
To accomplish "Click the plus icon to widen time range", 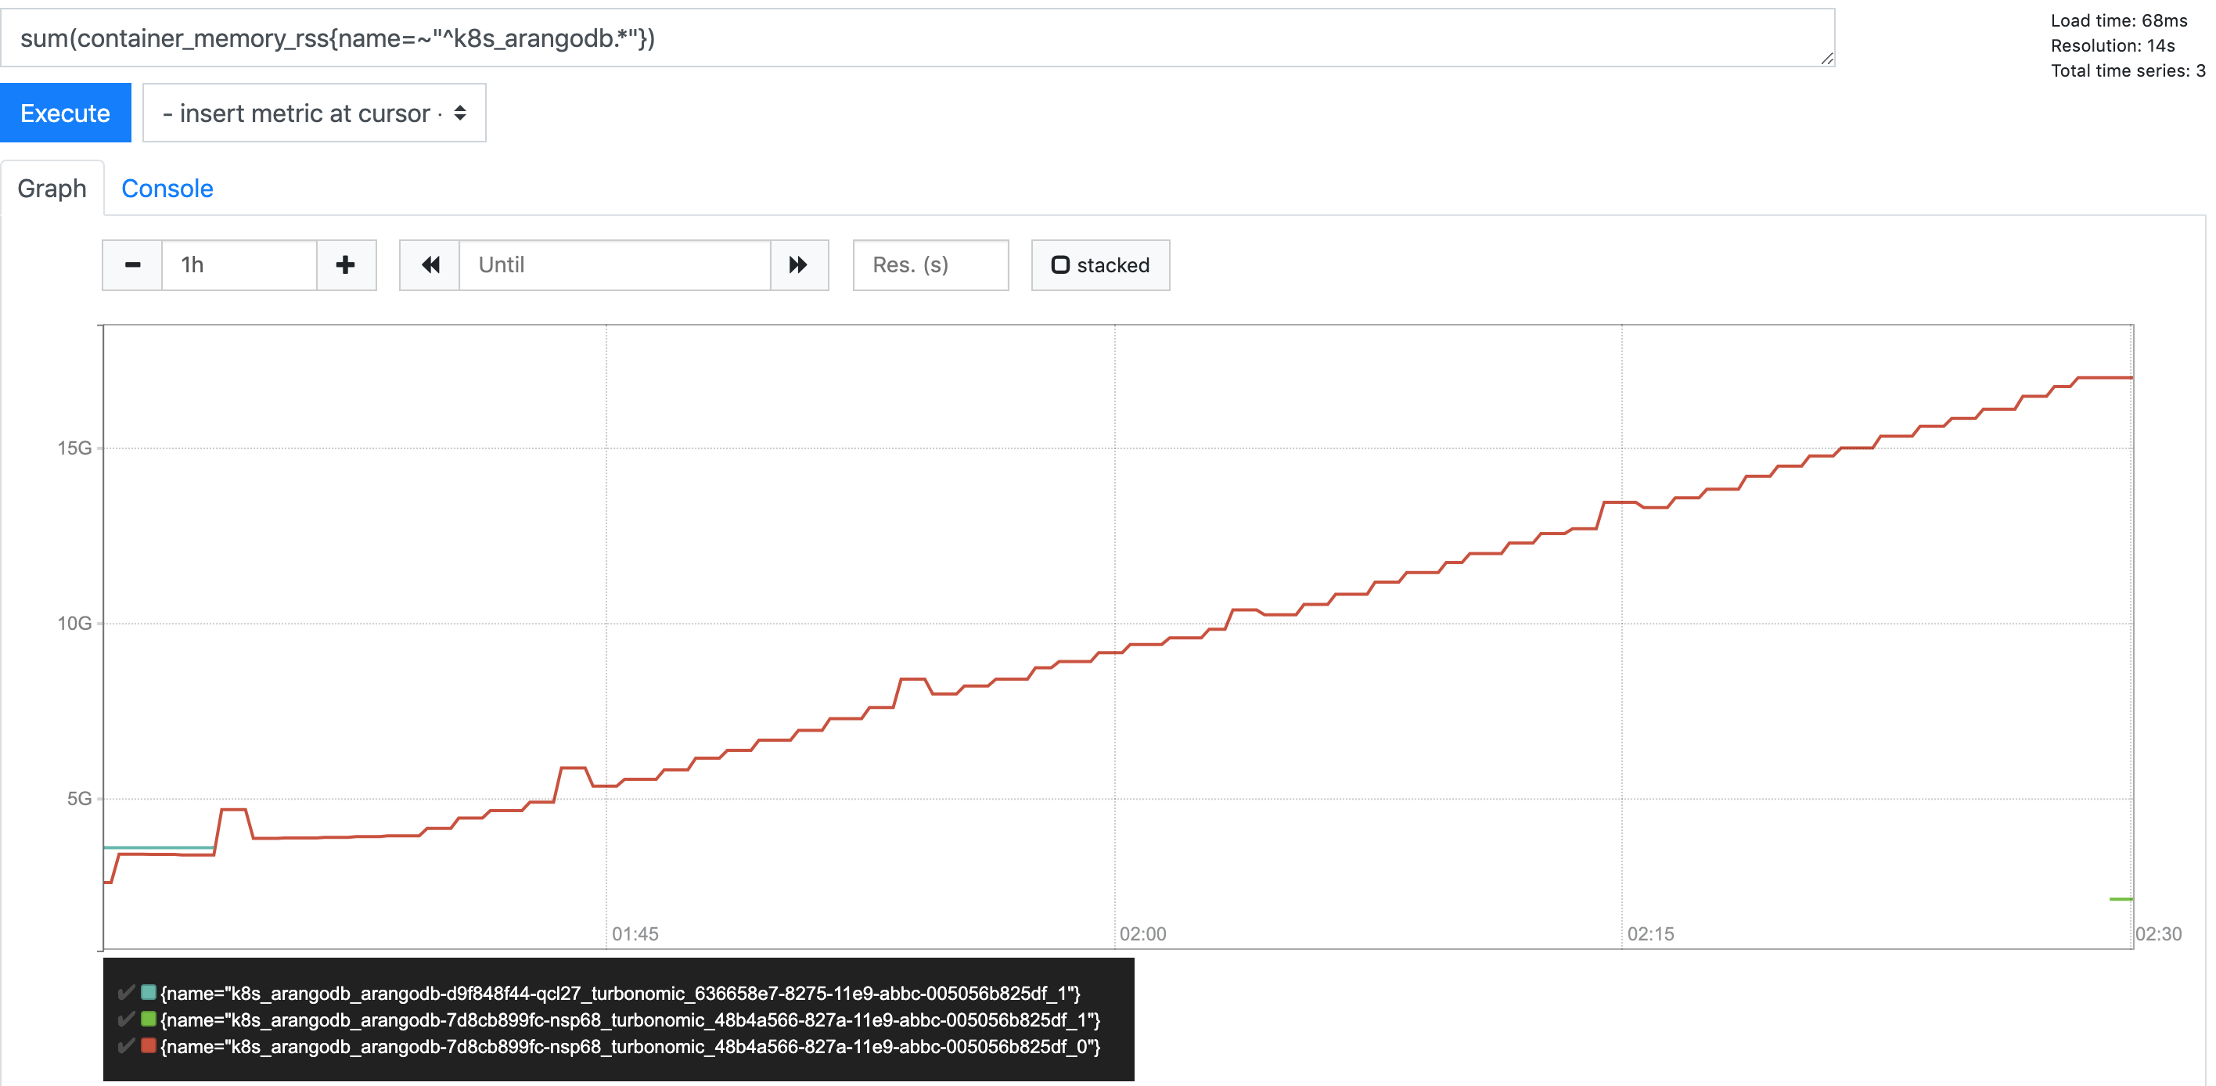I will [345, 264].
